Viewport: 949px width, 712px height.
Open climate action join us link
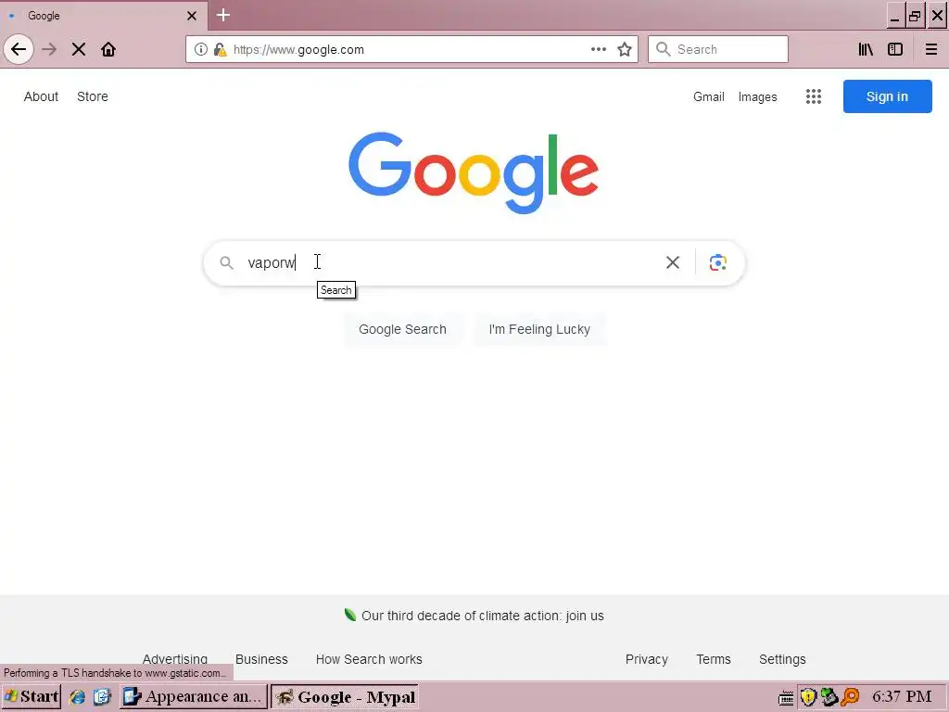click(x=482, y=616)
